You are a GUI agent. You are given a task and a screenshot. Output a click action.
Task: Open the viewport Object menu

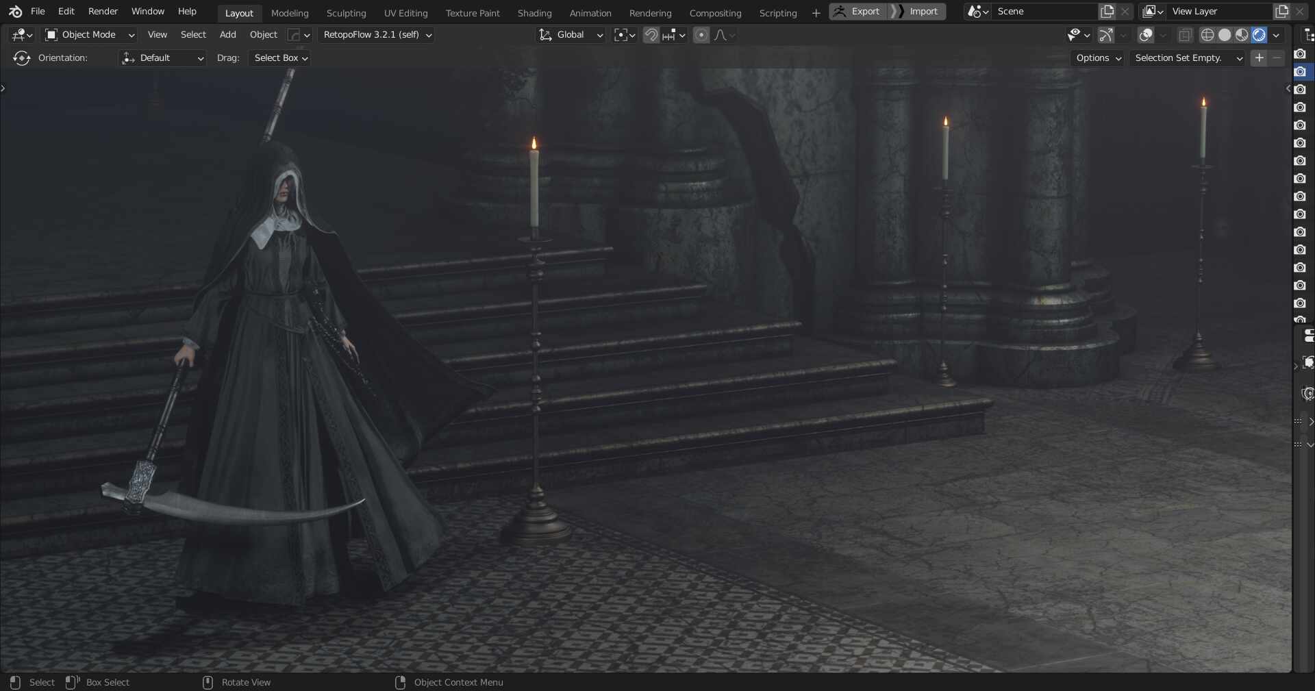pyautogui.click(x=264, y=35)
